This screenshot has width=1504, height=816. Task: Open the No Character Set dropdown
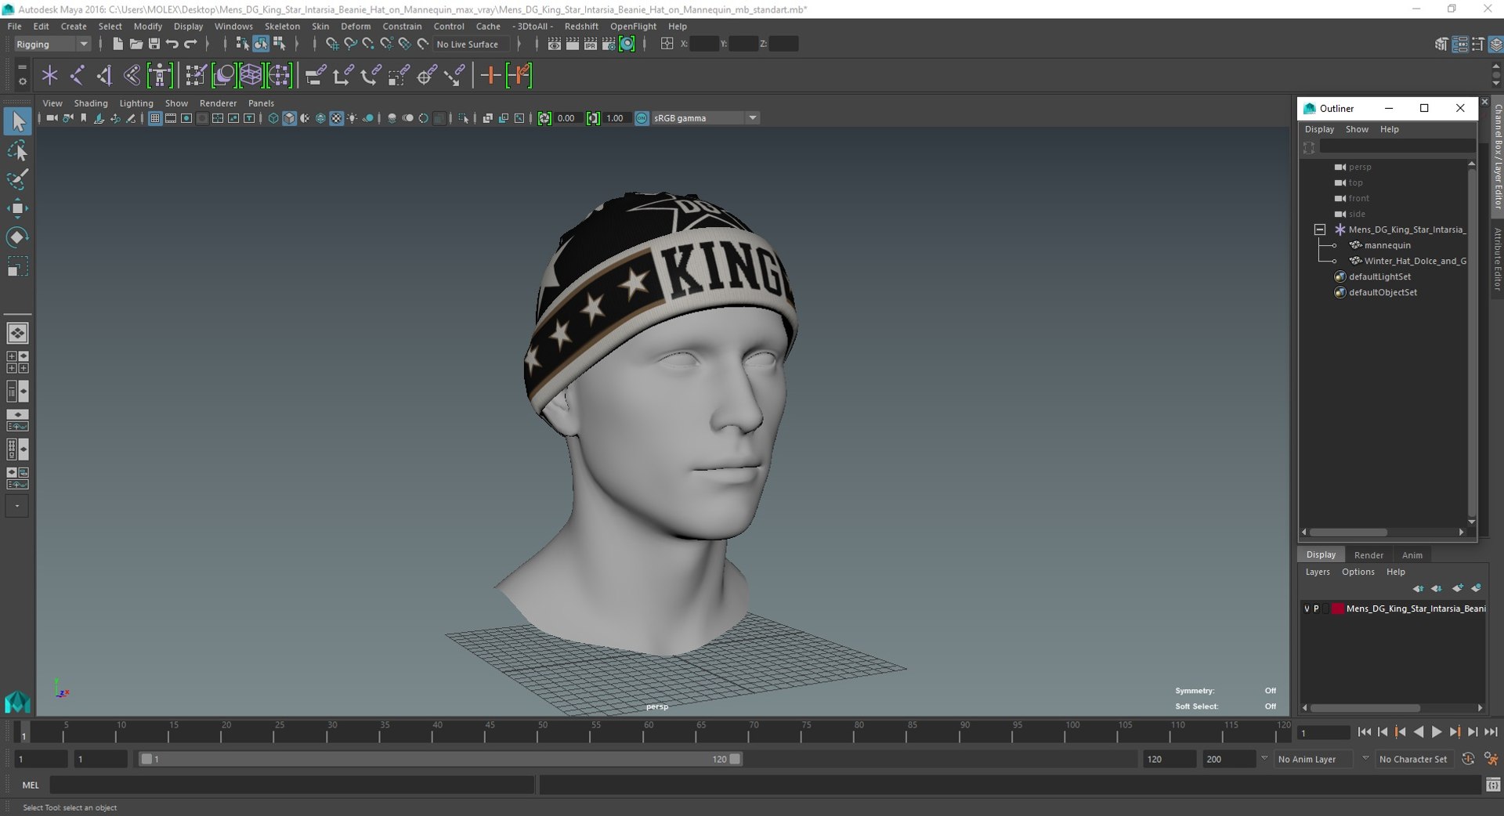tap(1414, 759)
